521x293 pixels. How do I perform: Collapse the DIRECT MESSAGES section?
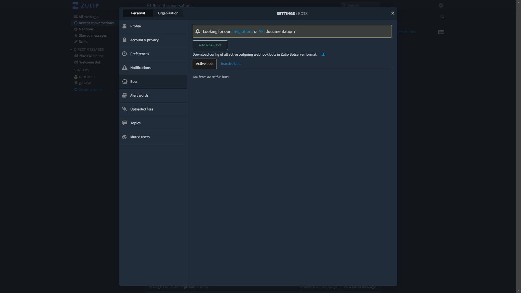click(71, 49)
